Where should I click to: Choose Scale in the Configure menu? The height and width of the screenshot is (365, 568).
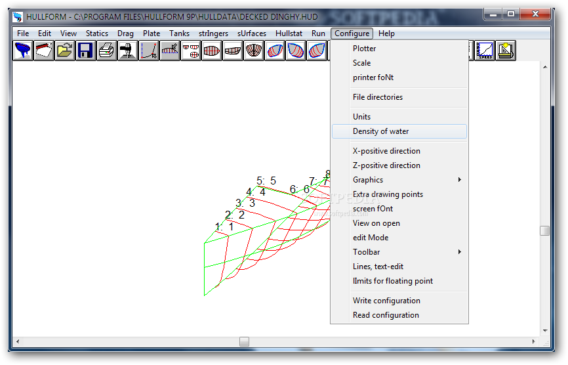[x=399, y=63]
